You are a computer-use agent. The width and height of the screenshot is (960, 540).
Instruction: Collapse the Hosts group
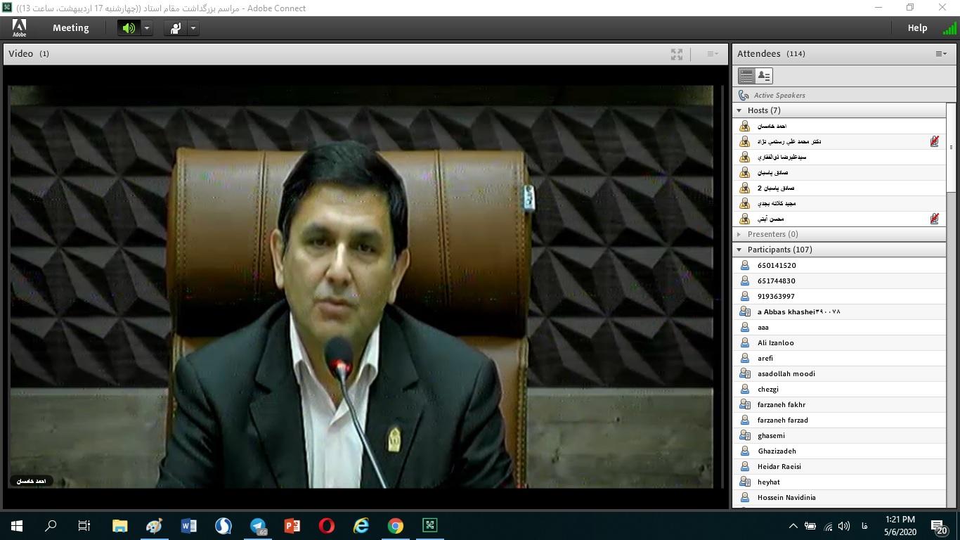click(x=739, y=110)
